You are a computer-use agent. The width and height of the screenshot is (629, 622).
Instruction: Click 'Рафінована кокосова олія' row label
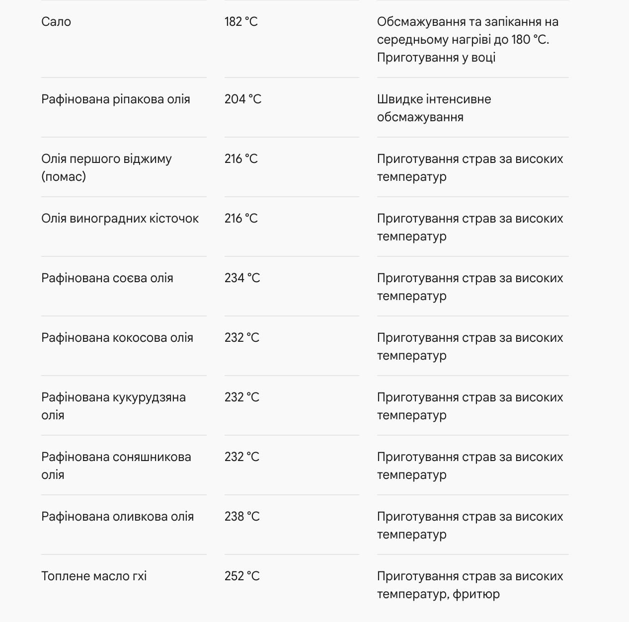(x=117, y=338)
